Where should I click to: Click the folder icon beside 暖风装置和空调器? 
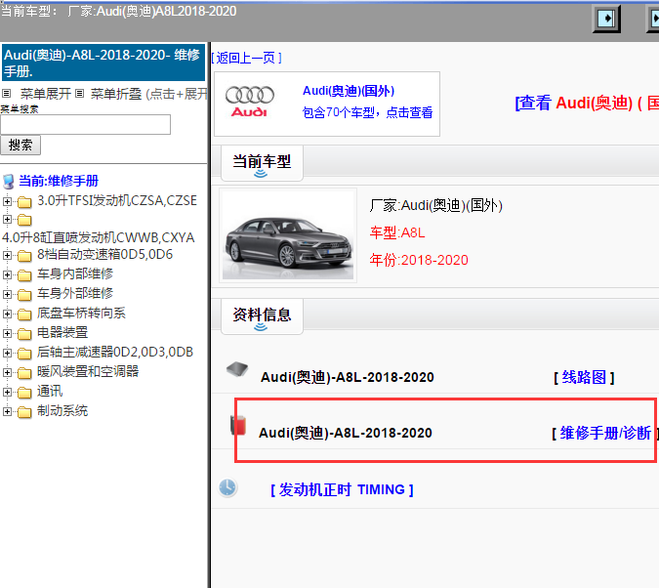point(24,373)
